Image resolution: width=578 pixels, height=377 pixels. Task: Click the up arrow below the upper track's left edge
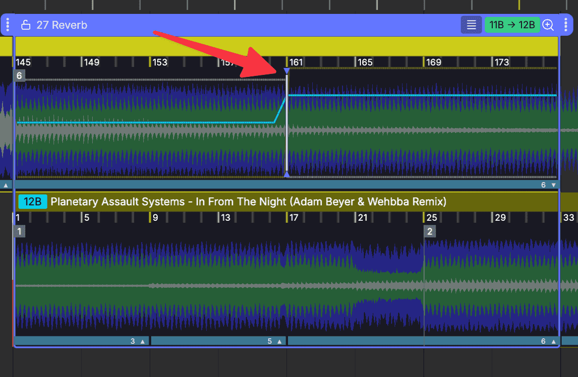pyautogui.click(x=5, y=185)
